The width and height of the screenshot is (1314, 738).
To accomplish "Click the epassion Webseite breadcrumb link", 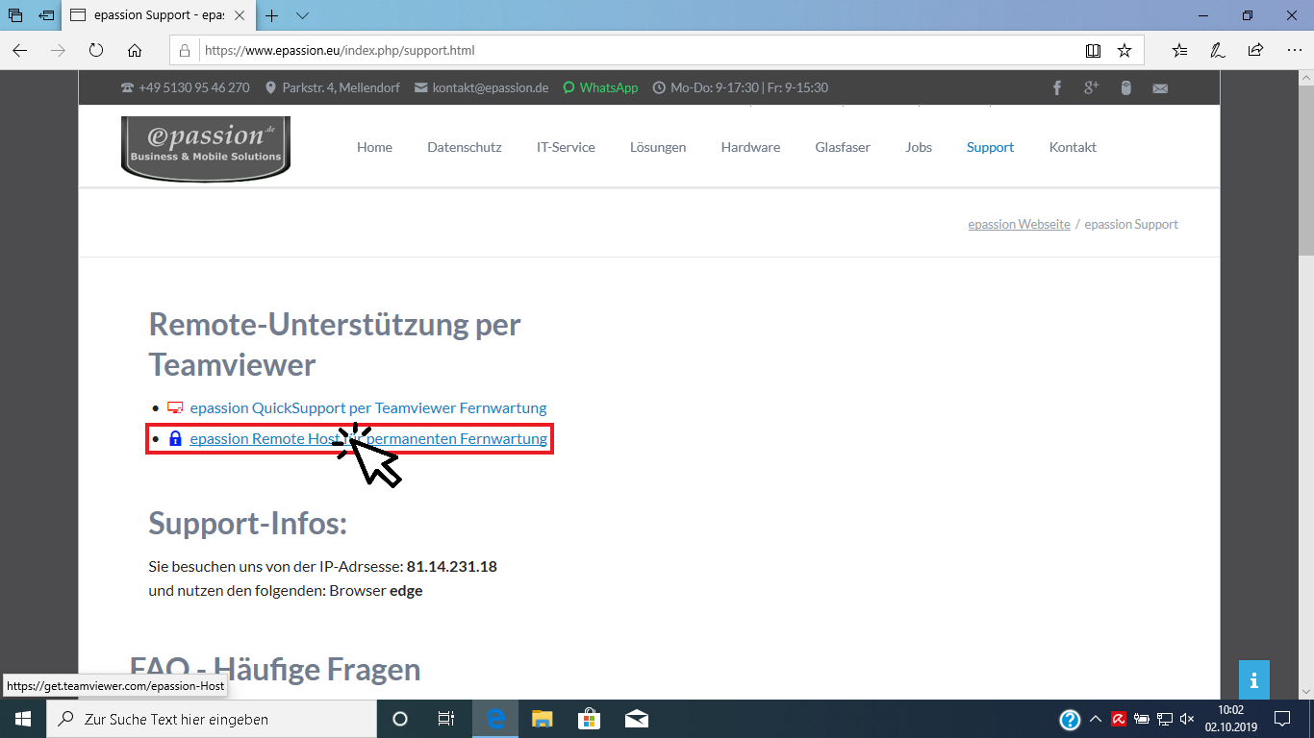I will 1019,224.
